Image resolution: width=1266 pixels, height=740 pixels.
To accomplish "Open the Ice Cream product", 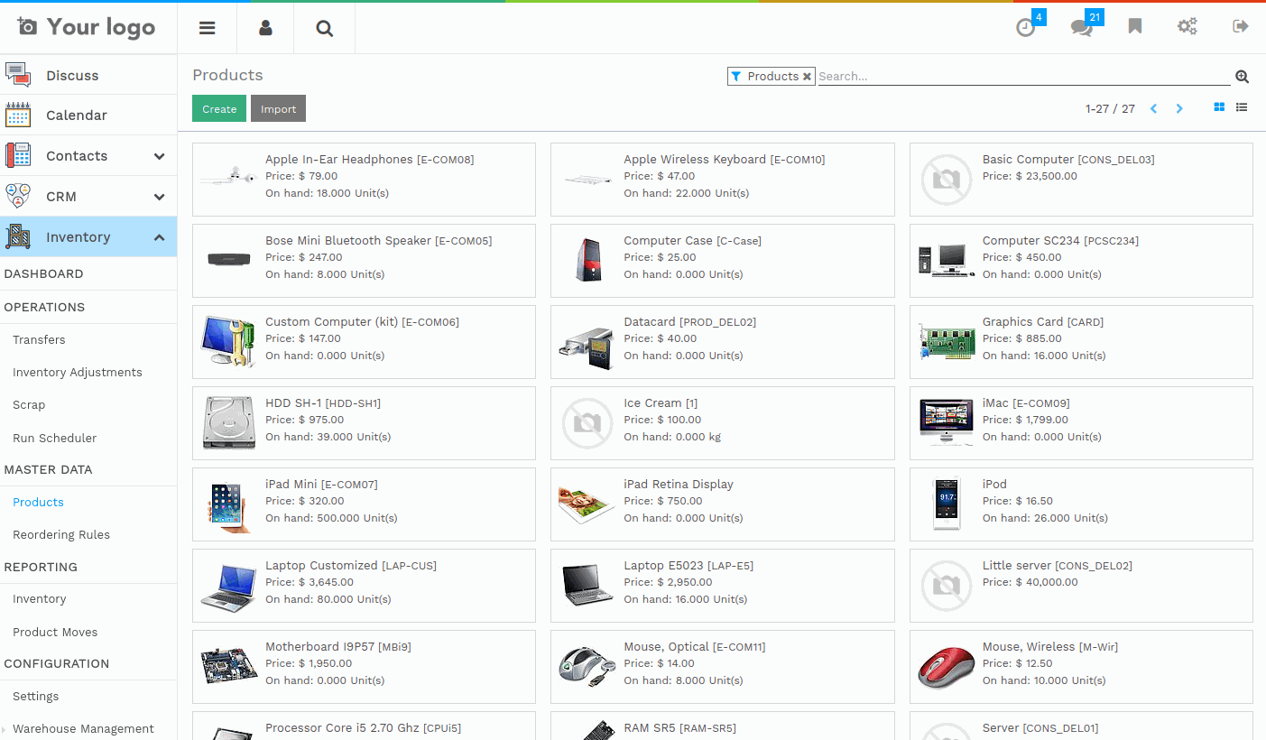I will pyautogui.click(x=722, y=423).
